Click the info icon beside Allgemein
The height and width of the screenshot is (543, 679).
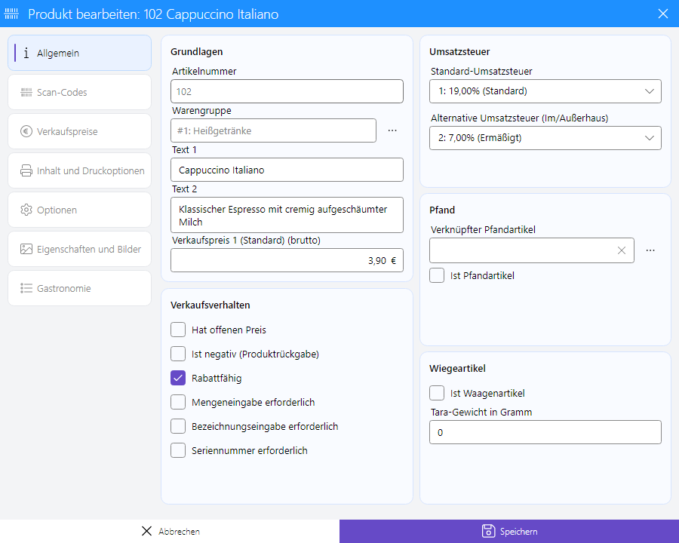26,53
